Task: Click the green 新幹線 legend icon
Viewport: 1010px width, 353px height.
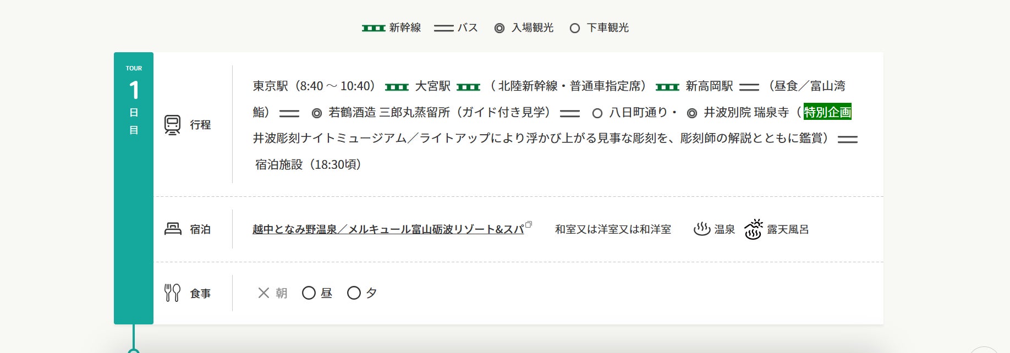Action: (x=374, y=28)
